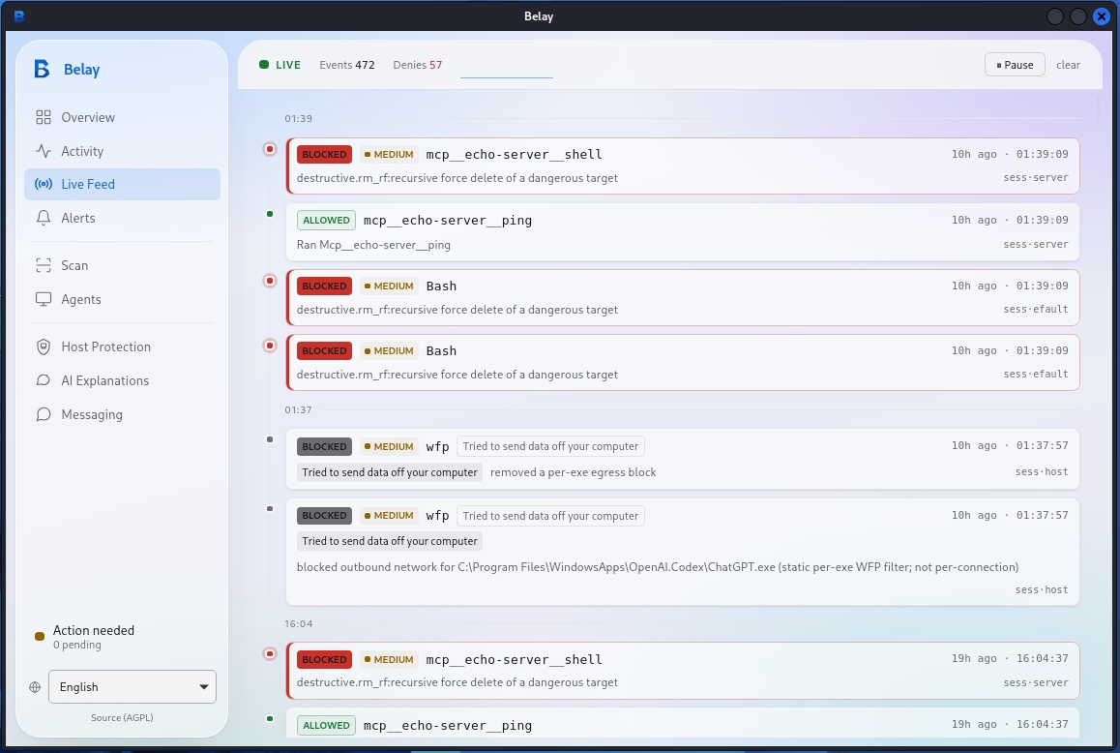
Task: Open the Scan frame icon
Action: point(44,265)
